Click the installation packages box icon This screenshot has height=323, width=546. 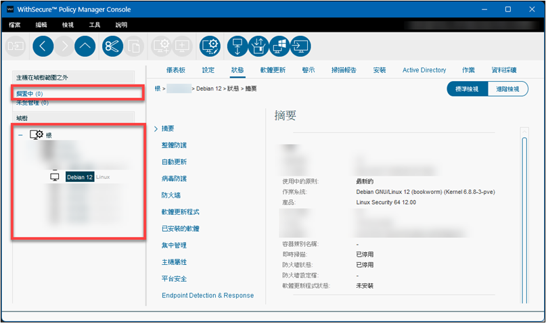258,46
